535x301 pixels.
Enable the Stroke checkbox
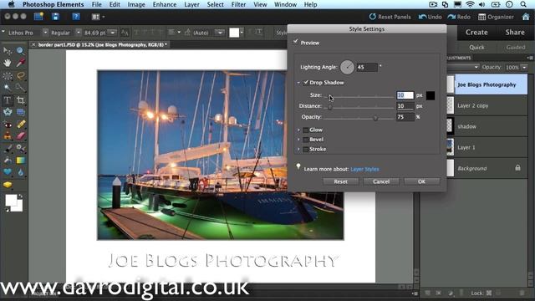pos(306,149)
